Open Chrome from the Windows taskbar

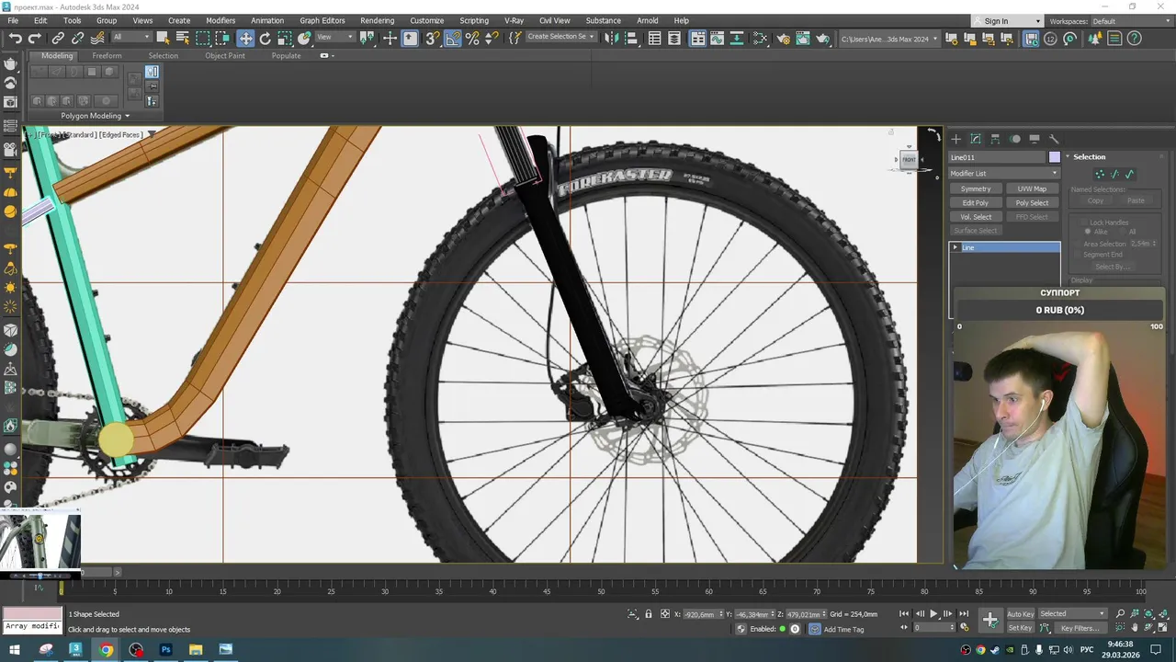pyautogui.click(x=106, y=650)
